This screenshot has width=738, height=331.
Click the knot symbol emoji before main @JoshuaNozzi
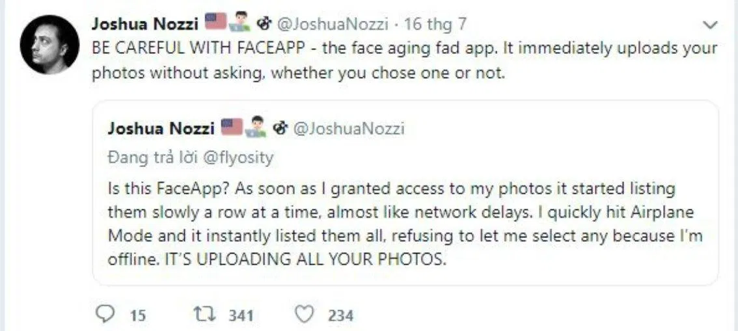click(264, 25)
